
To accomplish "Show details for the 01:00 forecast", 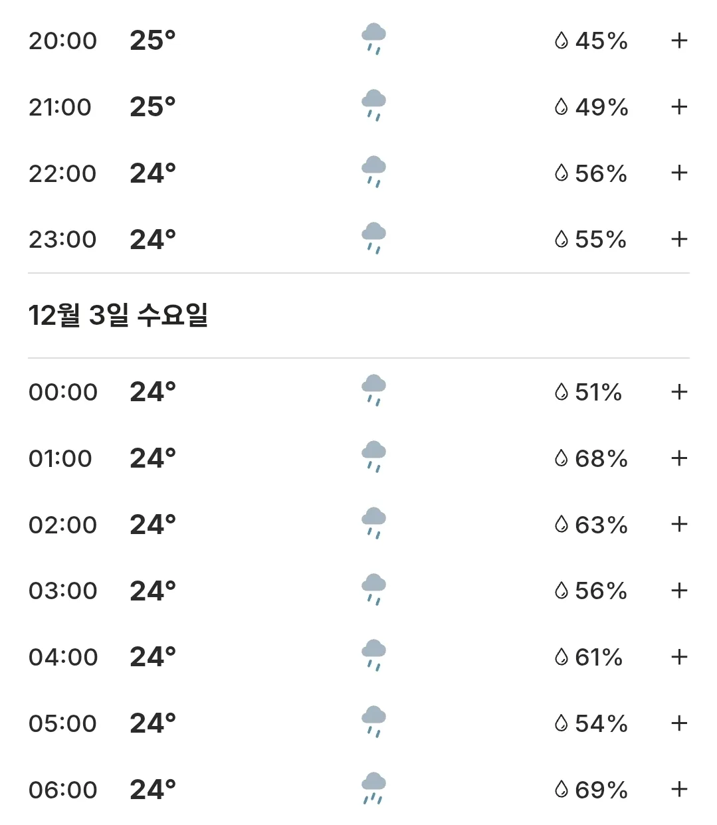I will pyautogui.click(x=678, y=458).
